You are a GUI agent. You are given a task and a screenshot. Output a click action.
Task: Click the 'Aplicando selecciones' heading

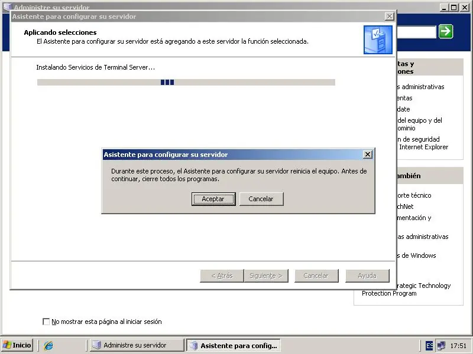coord(60,32)
